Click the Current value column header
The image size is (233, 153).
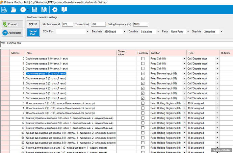pos(126,53)
